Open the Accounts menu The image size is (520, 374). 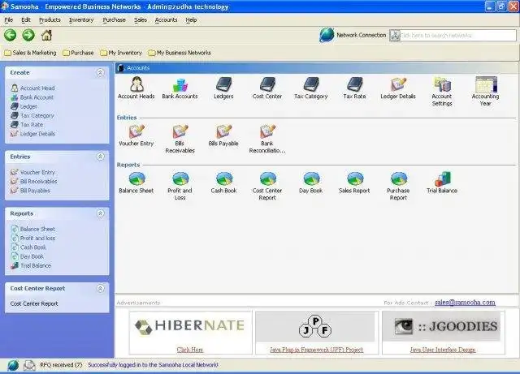click(166, 19)
